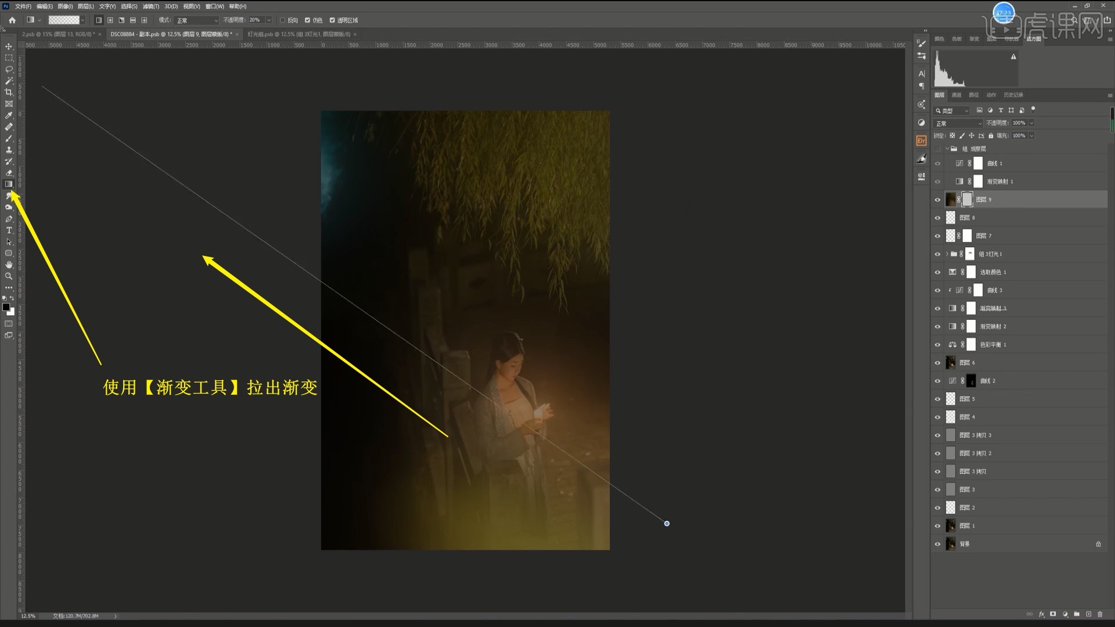Viewport: 1115px width, 627px height.
Task: Select the Lasso tool
Action: (x=9, y=69)
